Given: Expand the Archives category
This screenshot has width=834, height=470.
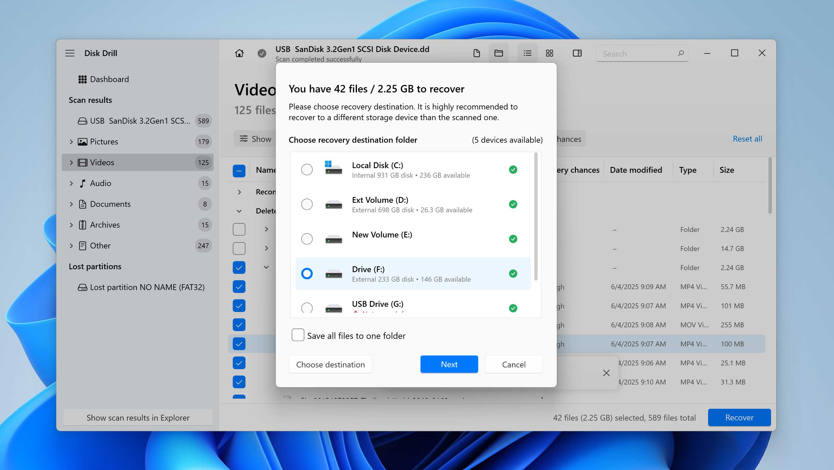Looking at the screenshot, I should coord(71,225).
